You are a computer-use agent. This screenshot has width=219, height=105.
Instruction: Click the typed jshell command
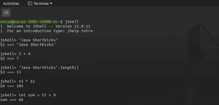72,22
